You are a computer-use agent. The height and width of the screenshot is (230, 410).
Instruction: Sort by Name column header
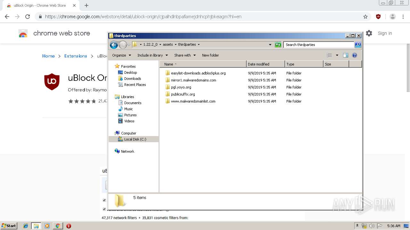[203, 64]
